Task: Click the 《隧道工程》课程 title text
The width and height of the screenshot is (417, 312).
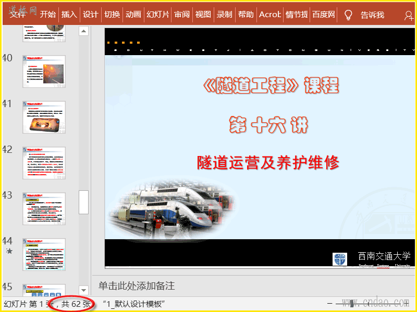Action: (271, 85)
